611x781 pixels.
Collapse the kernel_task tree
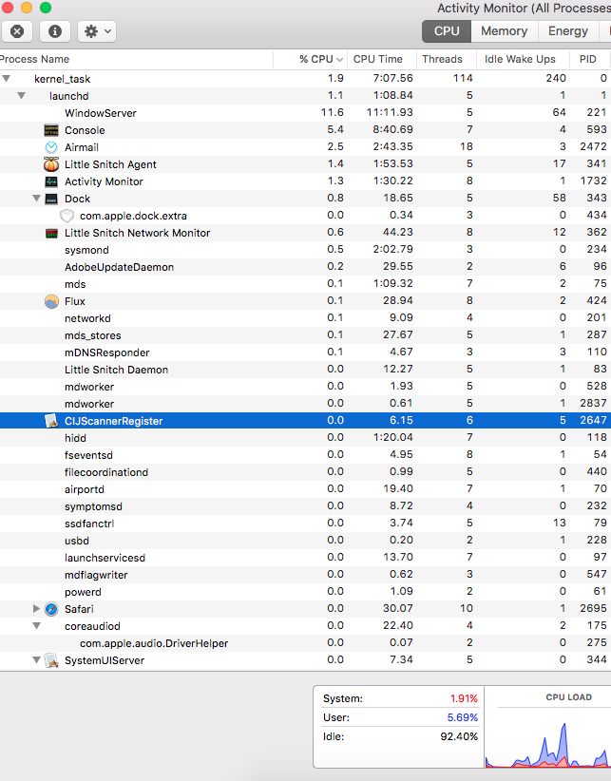tap(6, 79)
